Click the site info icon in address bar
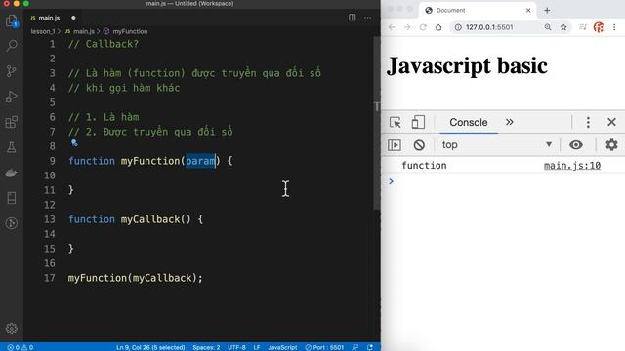625x351 pixels. 458,27
